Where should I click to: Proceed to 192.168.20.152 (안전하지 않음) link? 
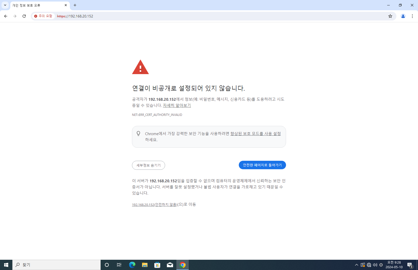(155, 205)
